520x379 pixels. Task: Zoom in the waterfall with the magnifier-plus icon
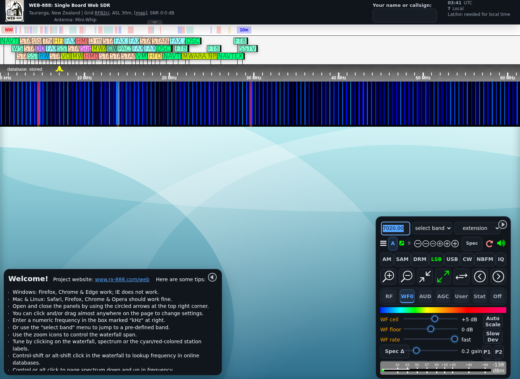pyautogui.click(x=388, y=276)
